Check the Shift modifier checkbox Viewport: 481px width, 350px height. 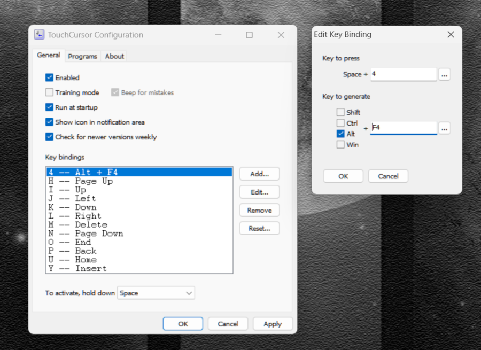(x=340, y=112)
